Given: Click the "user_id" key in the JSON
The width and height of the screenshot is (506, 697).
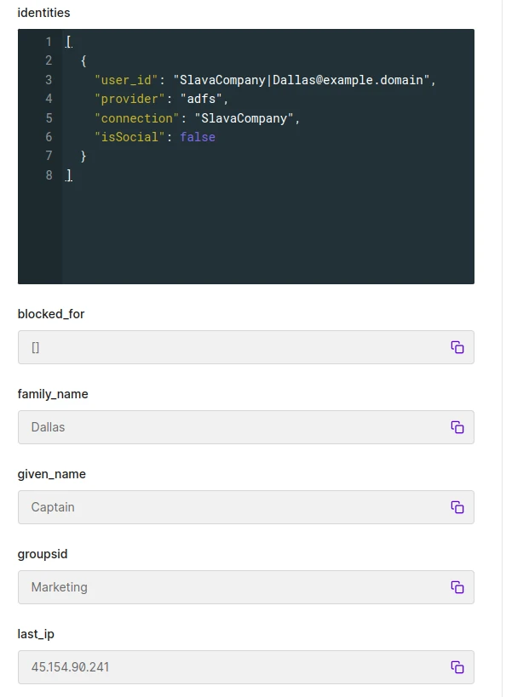Looking at the screenshot, I should 126,80.
